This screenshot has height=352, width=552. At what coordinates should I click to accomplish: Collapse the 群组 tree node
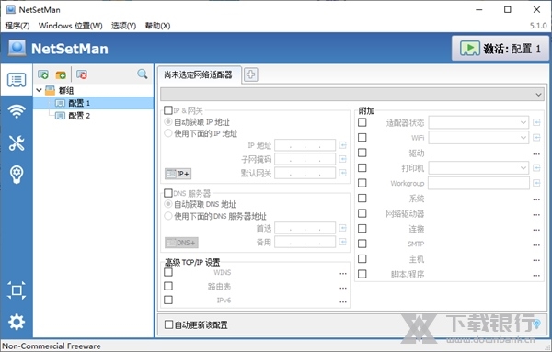pyautogui.click(x=39, y=90)
